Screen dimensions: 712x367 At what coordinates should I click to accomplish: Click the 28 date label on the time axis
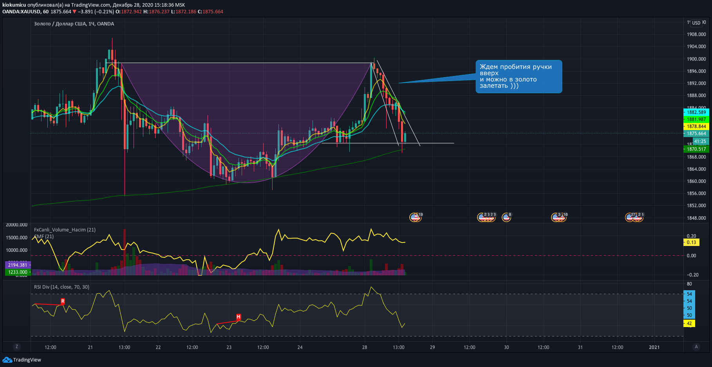365,347
